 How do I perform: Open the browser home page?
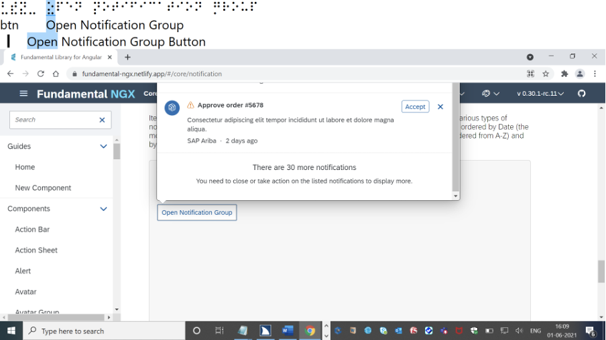[56, 74]
